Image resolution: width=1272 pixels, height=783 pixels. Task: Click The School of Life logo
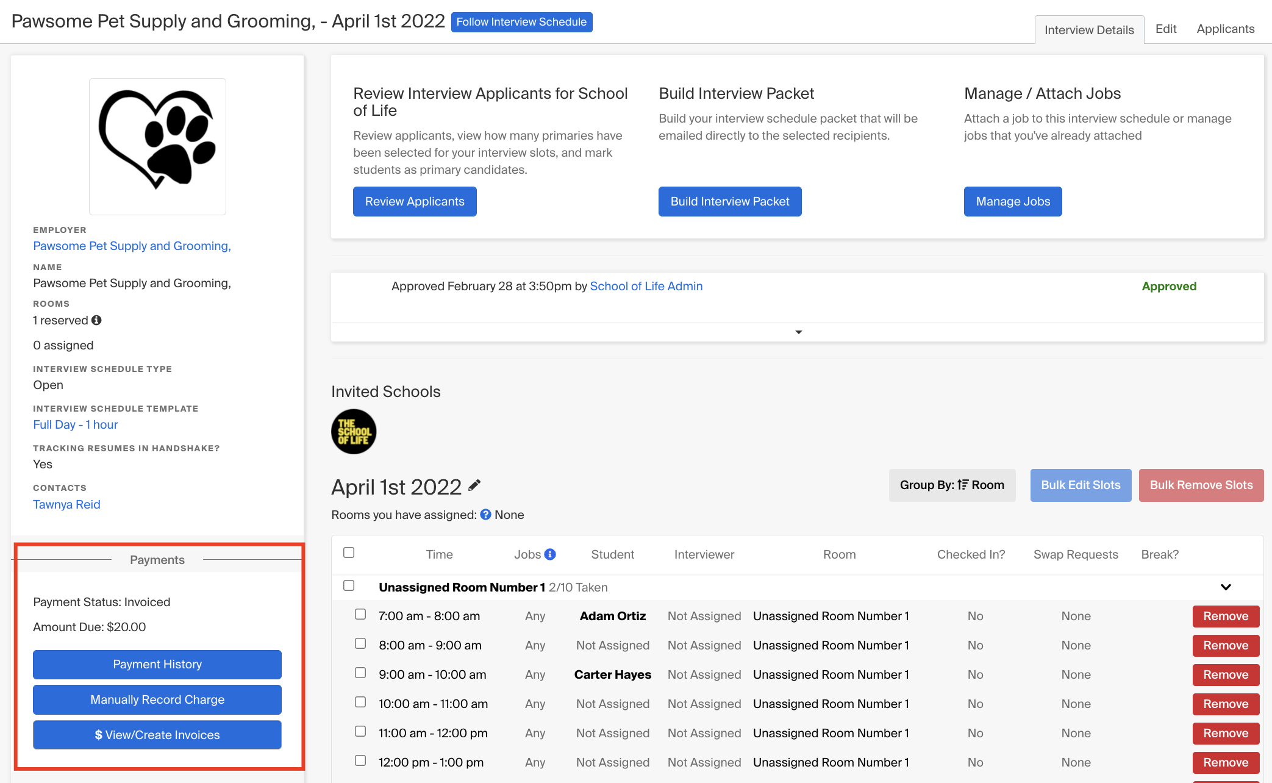click(x=354, y=432)
